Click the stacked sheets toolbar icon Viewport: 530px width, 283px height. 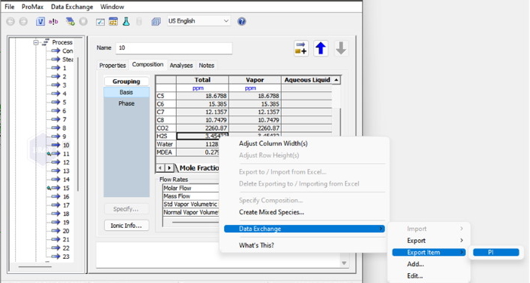tap(156, 22)
